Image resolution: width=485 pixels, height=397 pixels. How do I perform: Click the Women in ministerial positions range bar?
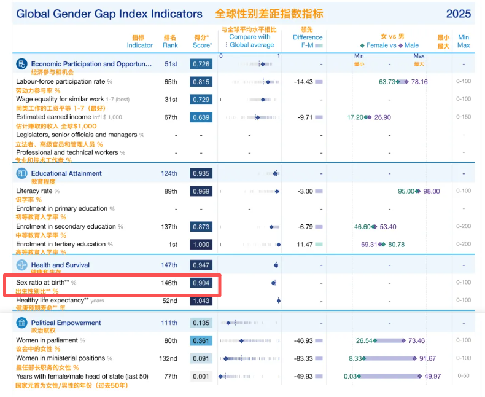[x=389, y=359]
